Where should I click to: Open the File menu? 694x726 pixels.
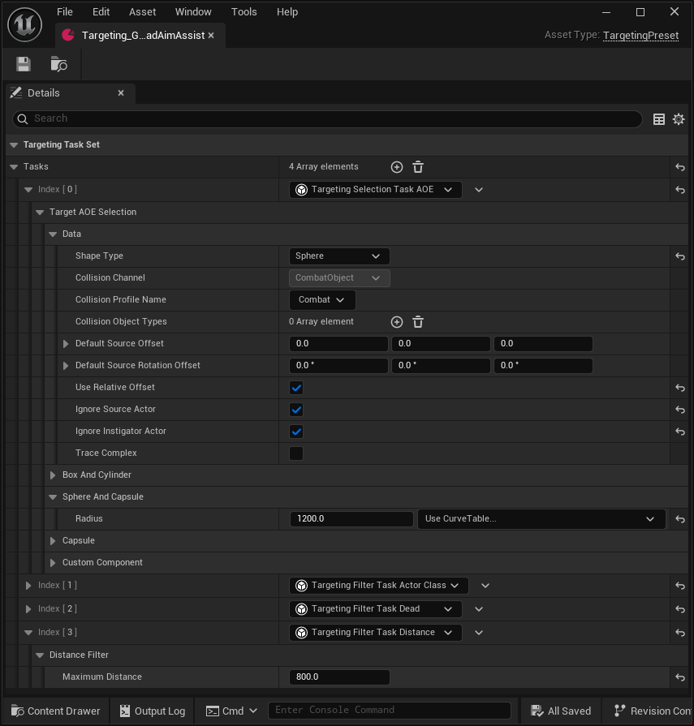coord(65,12)
